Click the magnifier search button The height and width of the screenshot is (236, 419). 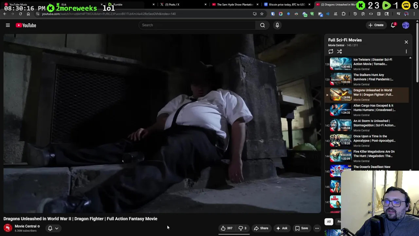pos(263,25)
